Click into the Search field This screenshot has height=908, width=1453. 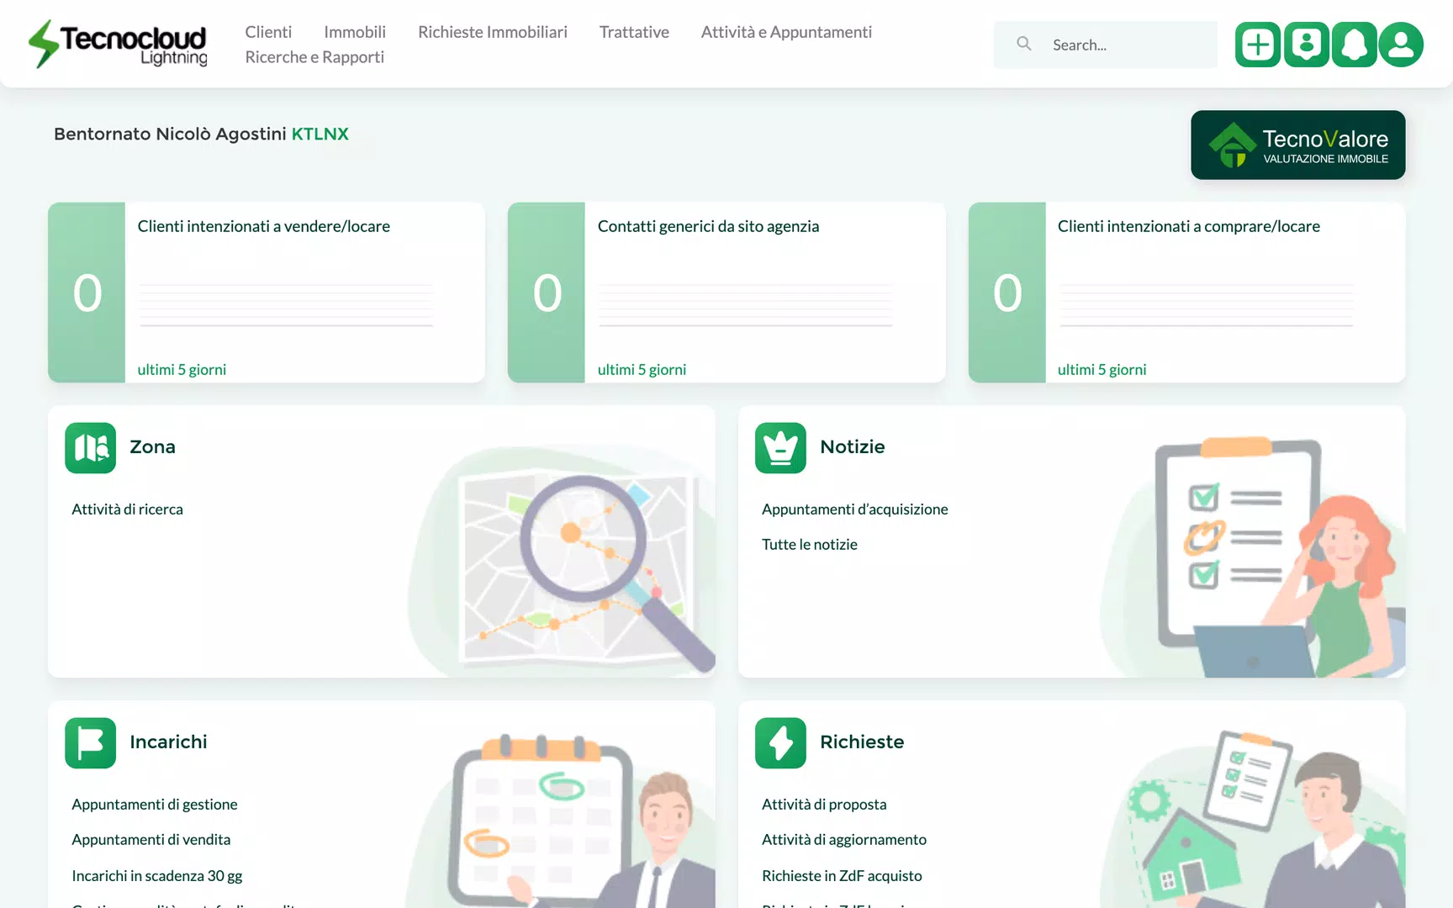pos(1105,45)
